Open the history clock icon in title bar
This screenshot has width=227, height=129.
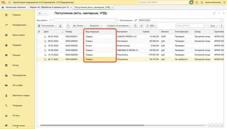(x=197, y=2)
